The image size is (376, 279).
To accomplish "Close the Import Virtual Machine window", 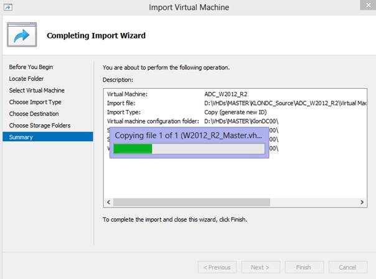I will coord(368,5).
